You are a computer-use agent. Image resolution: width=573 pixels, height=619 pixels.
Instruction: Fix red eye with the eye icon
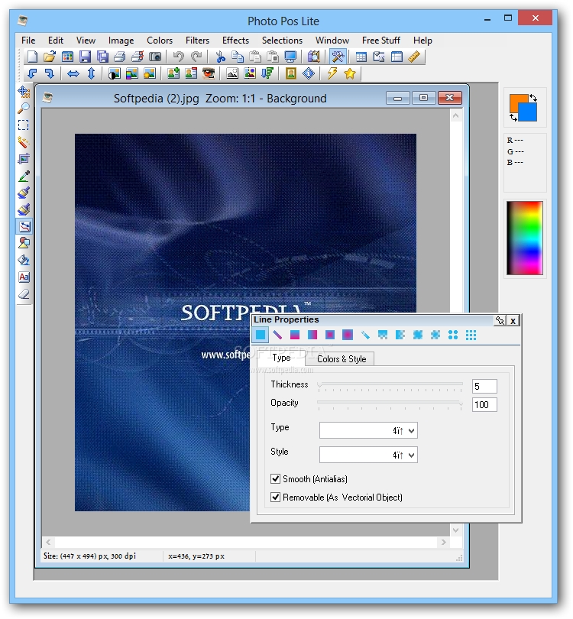tap(209, 74)
